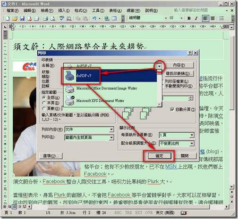Click the scroll-down arrow of the printer list

(160, 104)
